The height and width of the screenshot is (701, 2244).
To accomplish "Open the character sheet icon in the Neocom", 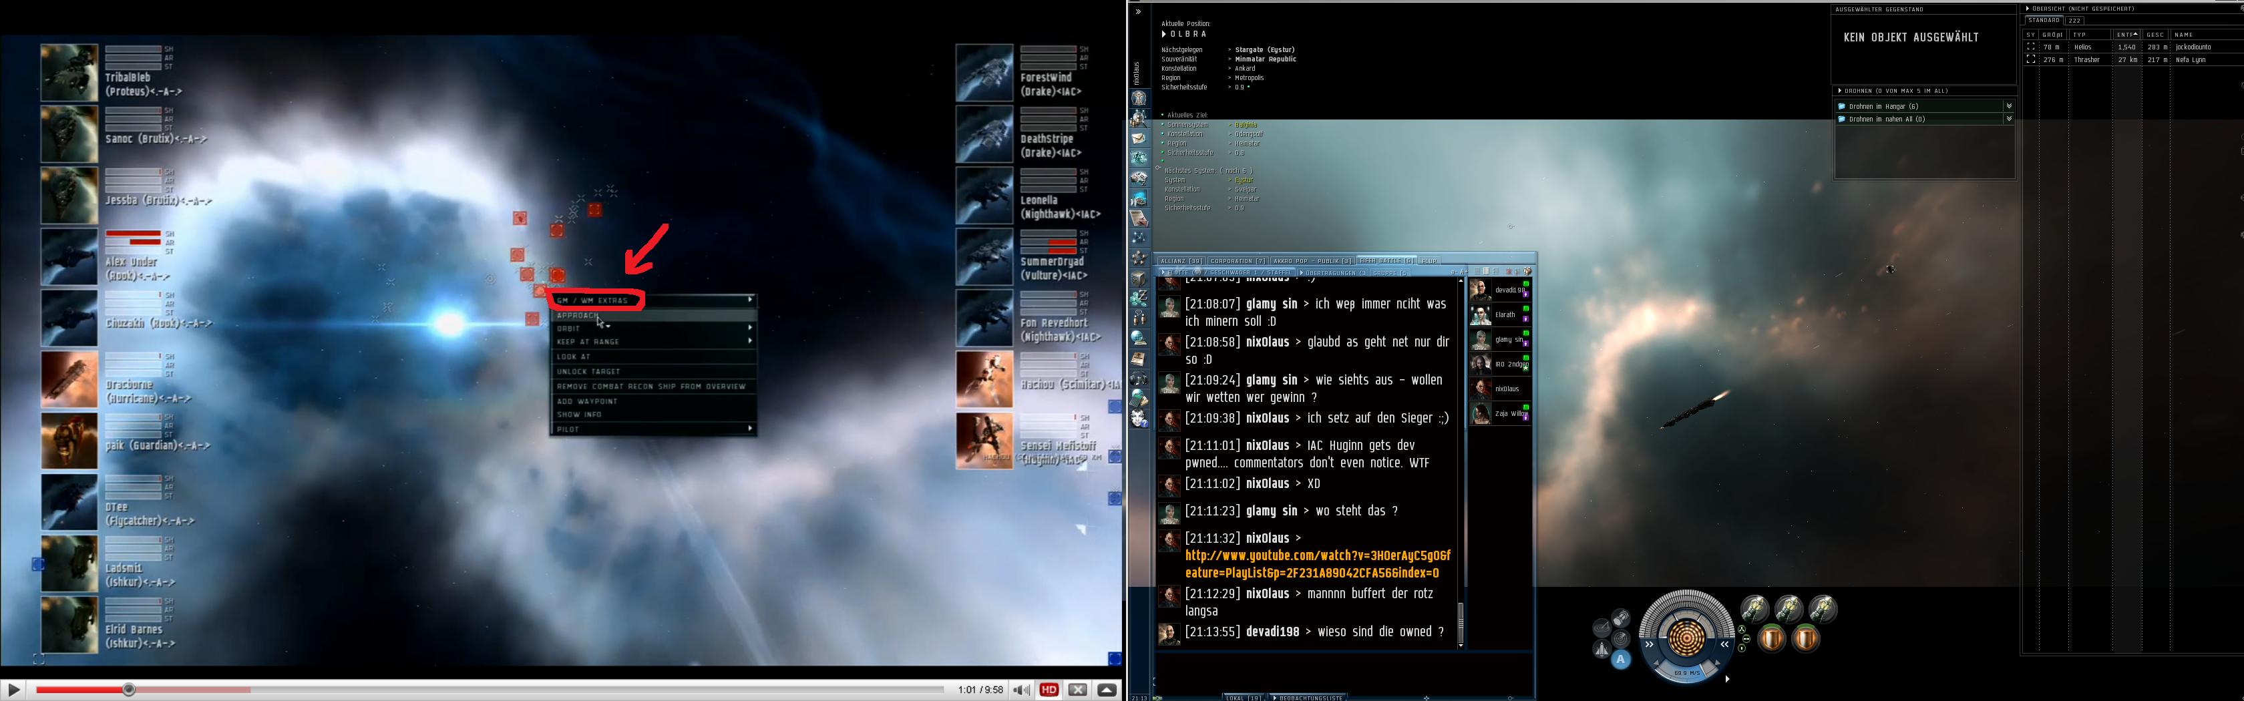I will click(x=1139, y=97).
